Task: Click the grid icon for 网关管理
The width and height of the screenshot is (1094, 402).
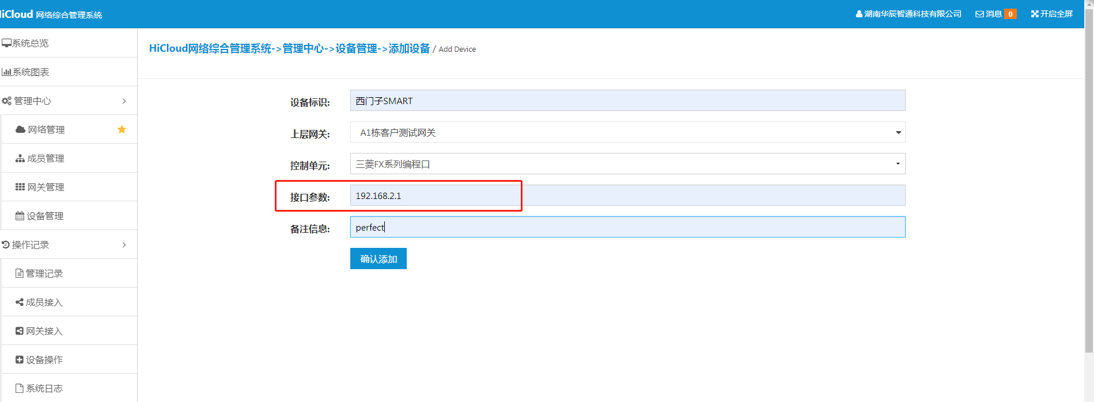Action: pyautogui.click(x=20, y=187)
